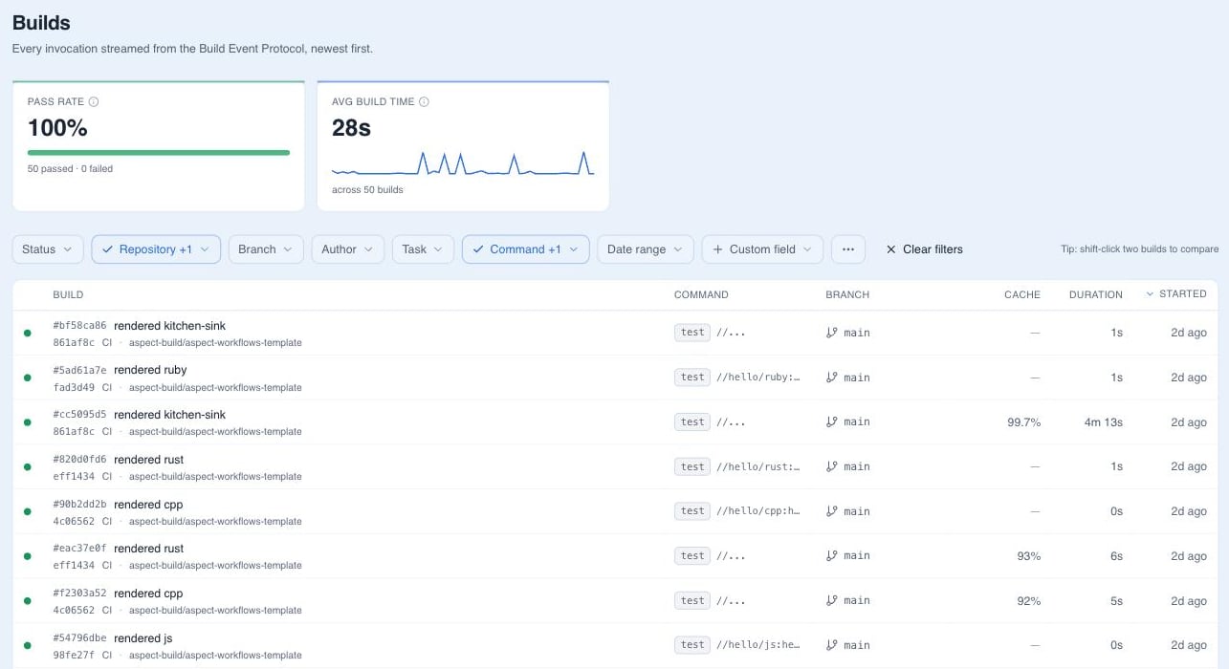Screen dimensions: 1229x669
Task: Click the sort arrow on Started column
Action: tap(1150, 294)
